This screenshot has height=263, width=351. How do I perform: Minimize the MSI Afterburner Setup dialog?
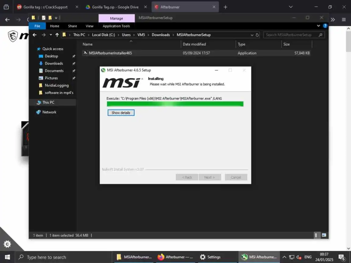216,70
